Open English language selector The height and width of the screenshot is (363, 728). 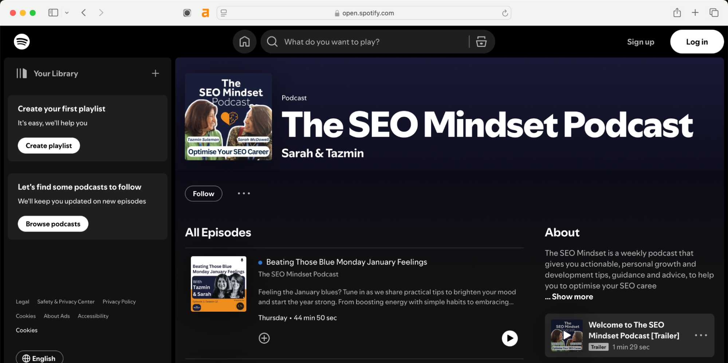(39, 358)
